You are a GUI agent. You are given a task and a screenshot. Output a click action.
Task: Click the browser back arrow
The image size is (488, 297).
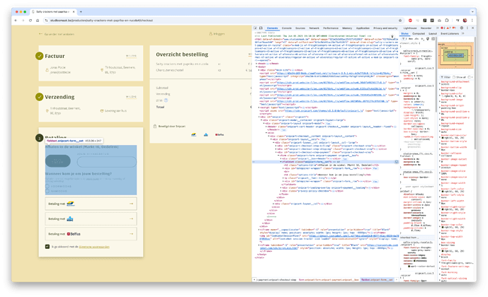(x=16, y=21)
